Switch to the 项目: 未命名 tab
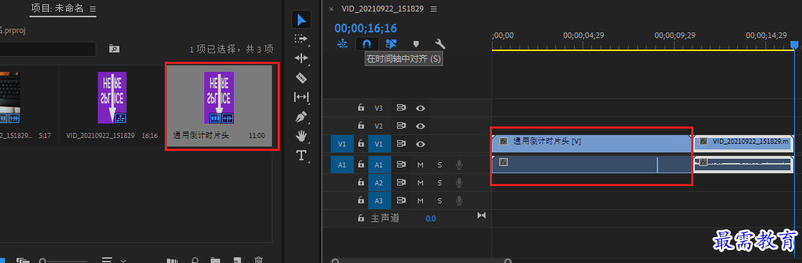Screen dimensions: 802x263 pyautogui.click(x=58, y=9)
